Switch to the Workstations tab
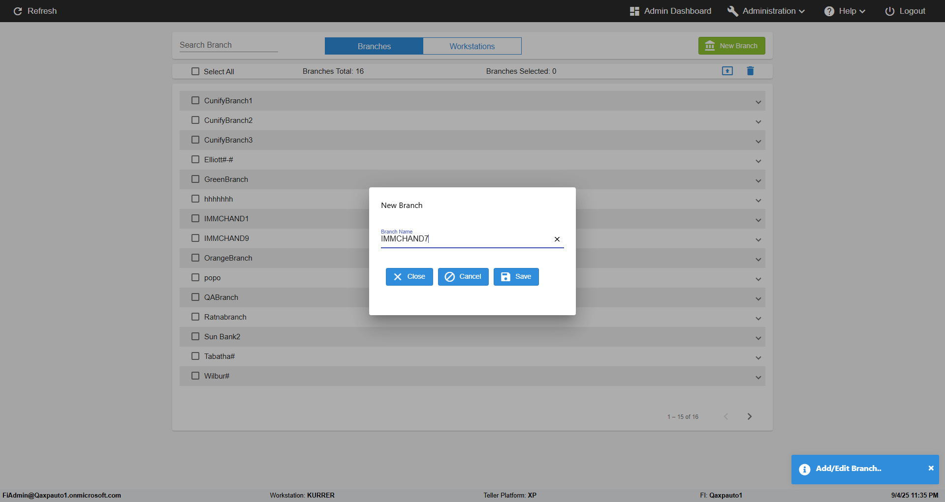 coord(472,46)
